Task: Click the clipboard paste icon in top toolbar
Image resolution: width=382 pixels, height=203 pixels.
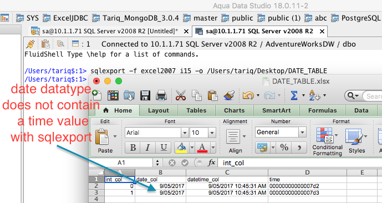Action: pyautogui.click(x=212, y=95)
